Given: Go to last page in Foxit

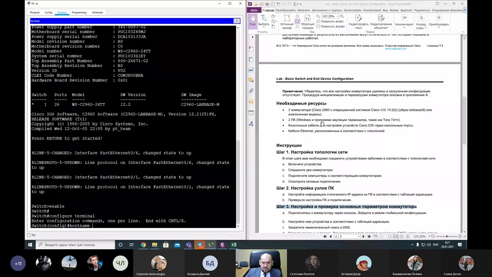Looking at the screenshot, I should tap(369, 237).
